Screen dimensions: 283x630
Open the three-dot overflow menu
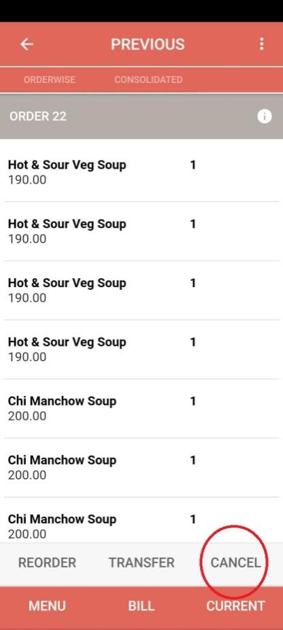262,44
